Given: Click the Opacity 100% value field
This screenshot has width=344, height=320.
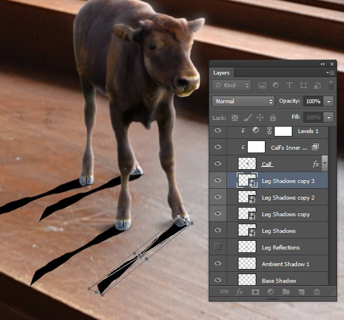Looking at the screenshot, I should (x=313, y=102).
